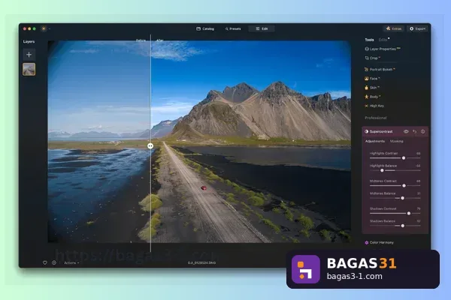This screenshot has height=300, width=451.
Task: Select the Edit tab
Action: (262, 28)
